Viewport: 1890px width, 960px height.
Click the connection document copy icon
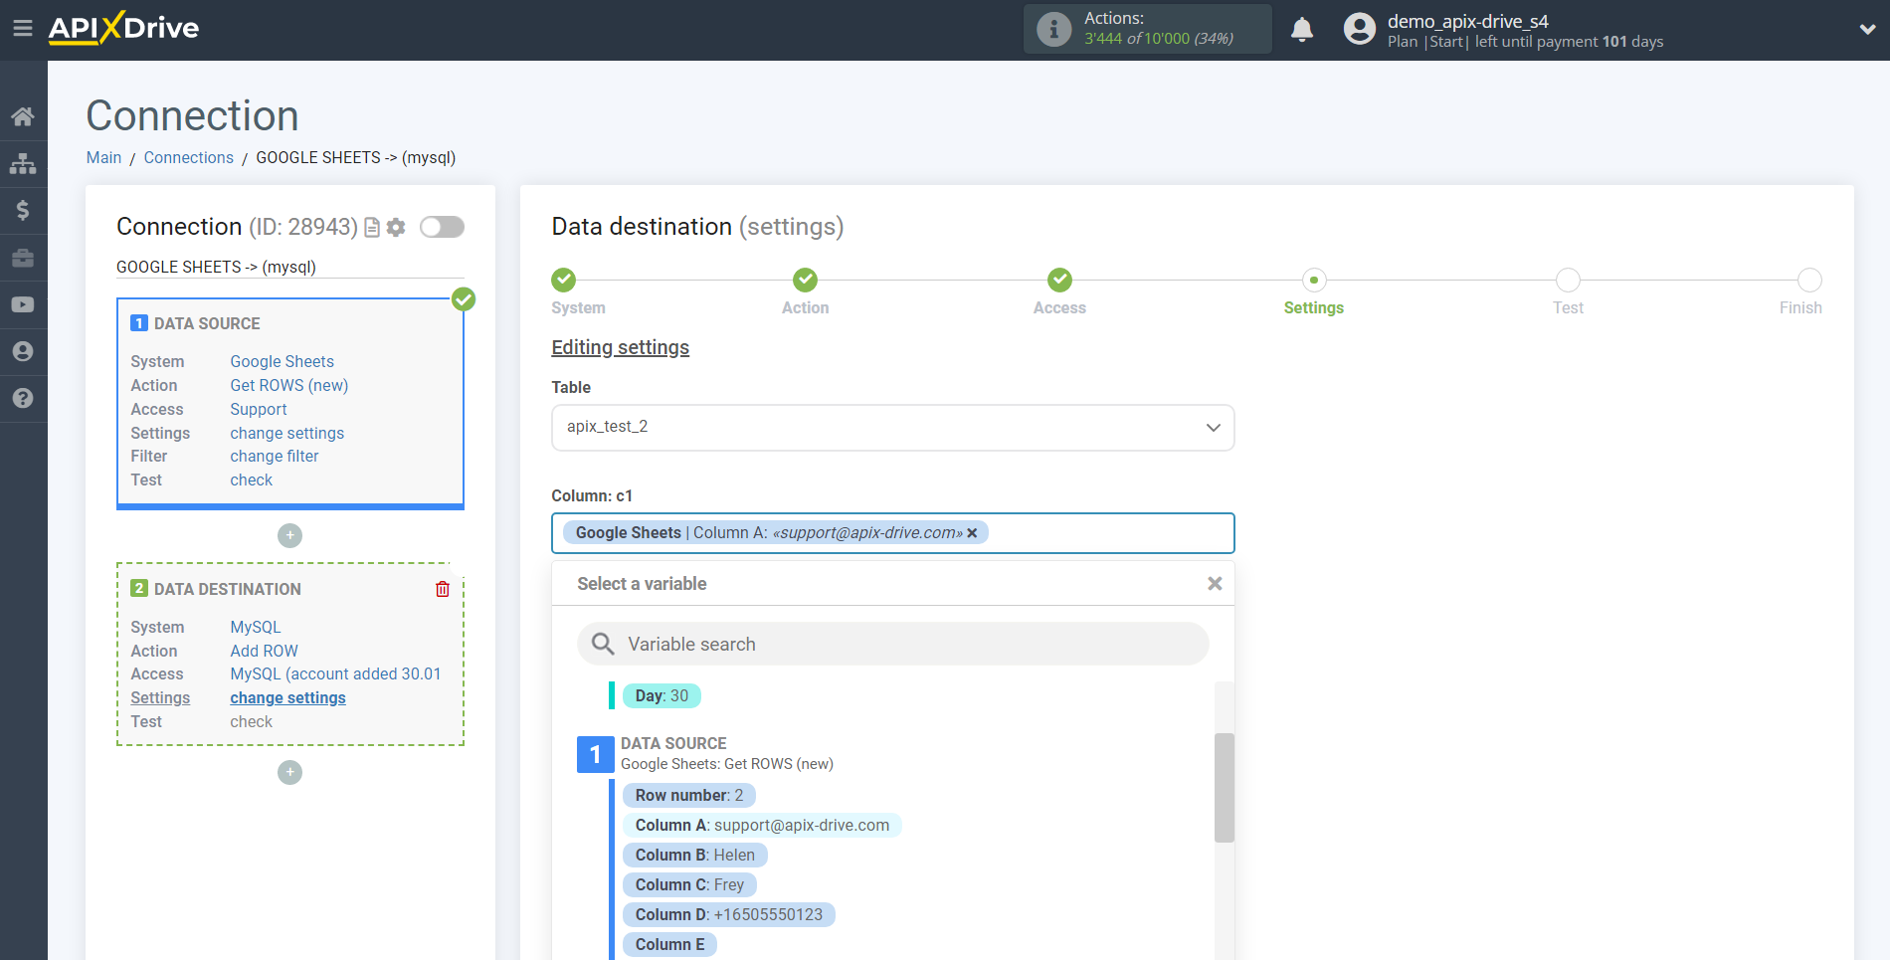pos(372,228)
